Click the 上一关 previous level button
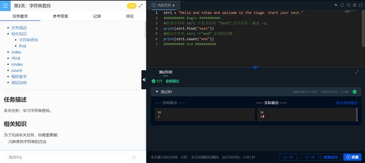The height and width of the screenshot is (163, 365). pyautogui.click(x=288, y=157)
